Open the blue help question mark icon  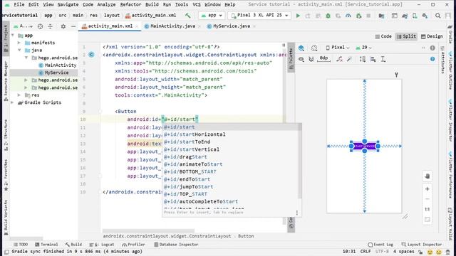pyautogui.click(x=432, y=59)
